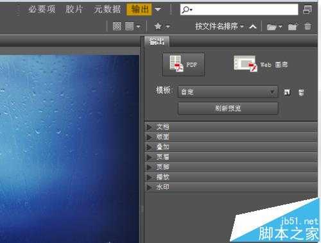This screenshot has width=321, height=243.
Task: Switch to the 必要项 workspace
Action: point(42,10)
